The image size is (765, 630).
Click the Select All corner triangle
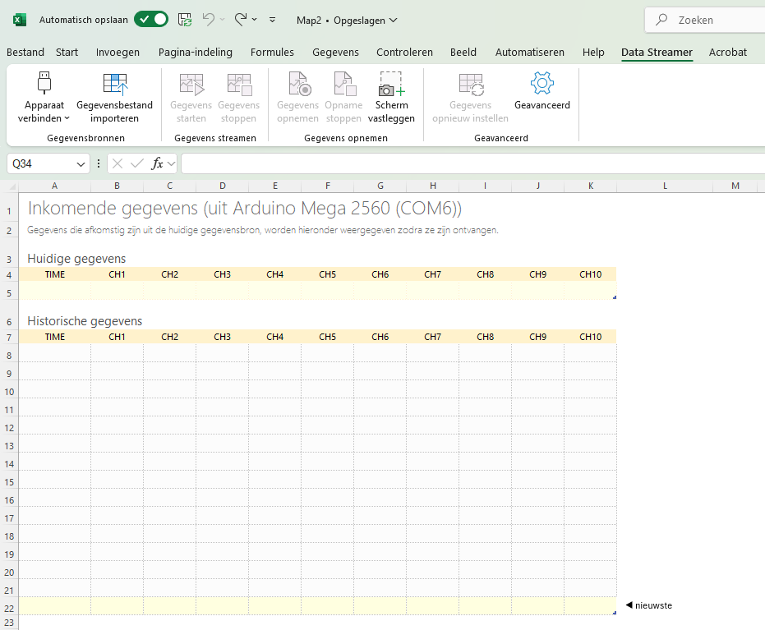point(12,186)
